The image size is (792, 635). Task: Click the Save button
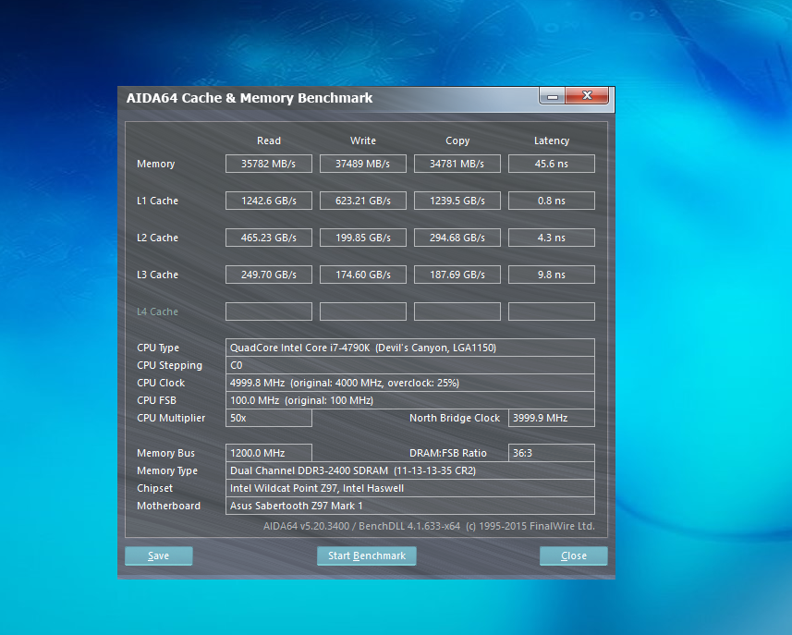159,556
